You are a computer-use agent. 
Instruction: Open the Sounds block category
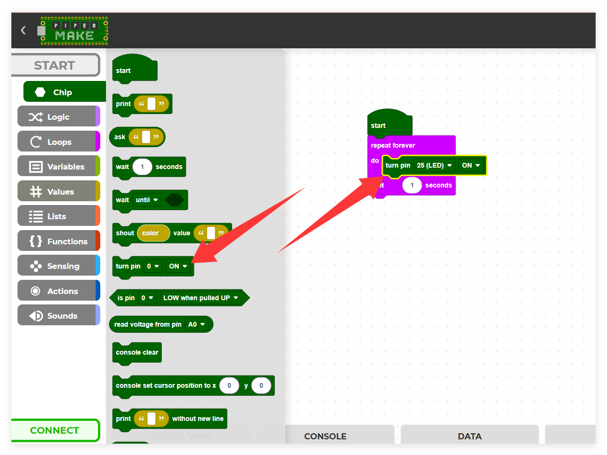pos(59,315)
